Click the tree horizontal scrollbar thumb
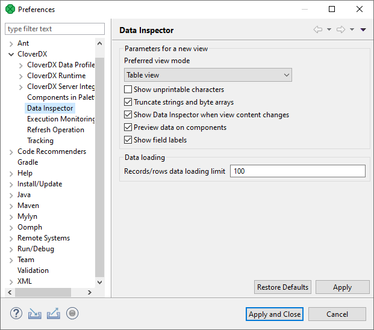Screen dimensions: 374x330 (43, 292)
